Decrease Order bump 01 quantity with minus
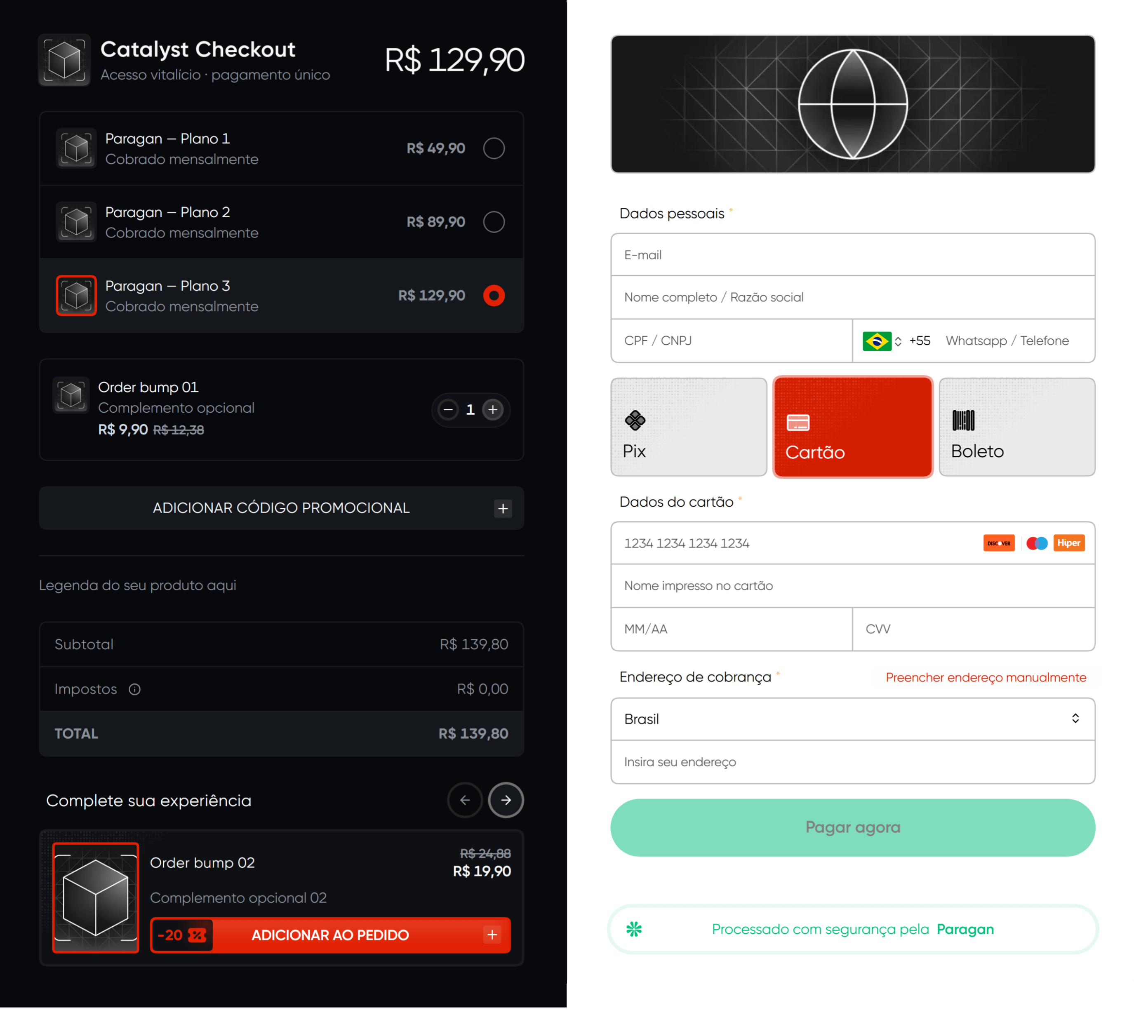 click(x=448, y=410)
